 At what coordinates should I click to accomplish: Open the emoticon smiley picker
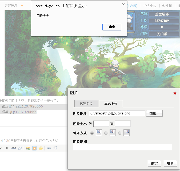click(41, 148)
